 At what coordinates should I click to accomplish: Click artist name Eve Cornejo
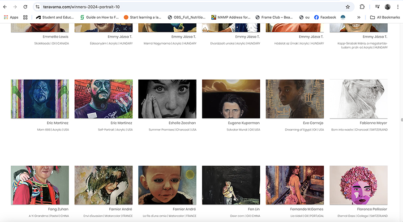313,123
